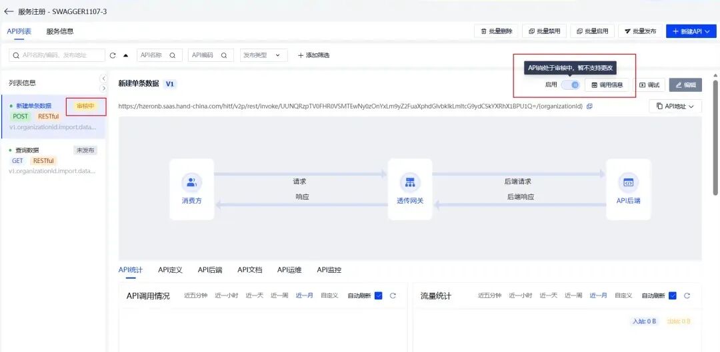Switch to the API运维 tab
The image size is (720, 352).
pyautogui.click(x=289, y=270)
